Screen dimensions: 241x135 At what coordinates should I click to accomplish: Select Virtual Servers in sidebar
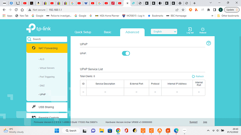[46, 68]
